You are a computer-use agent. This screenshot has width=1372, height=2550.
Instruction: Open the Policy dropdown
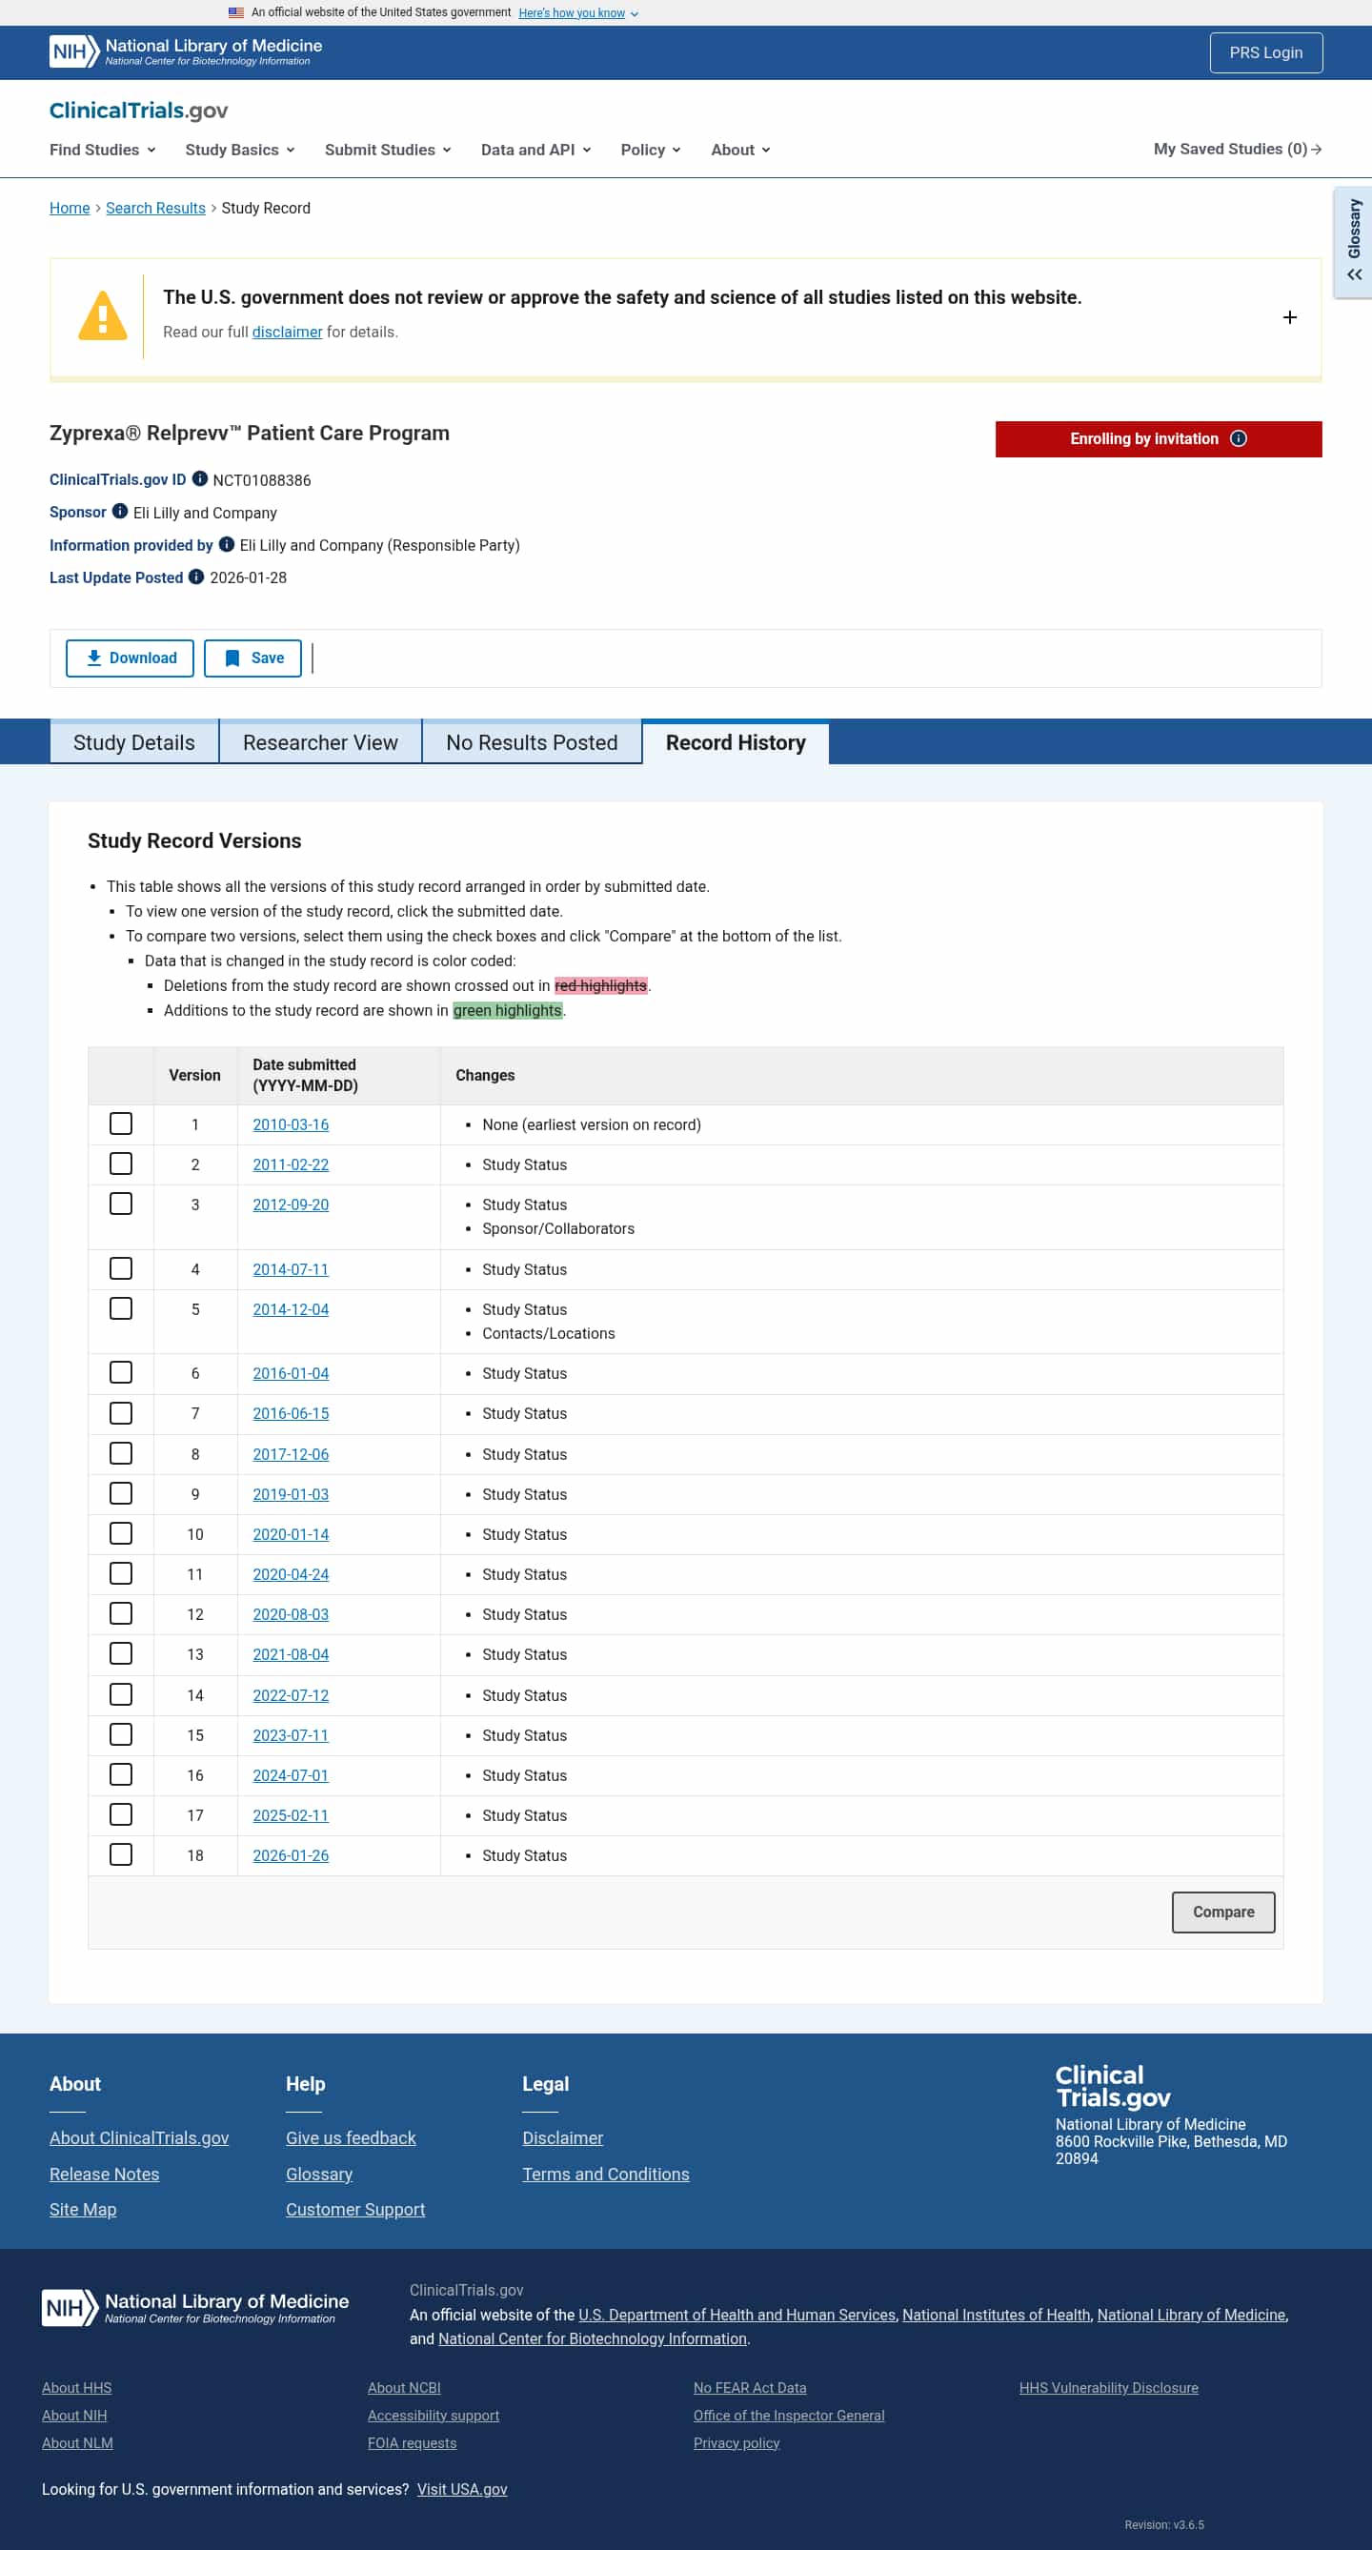pos(652,150)
